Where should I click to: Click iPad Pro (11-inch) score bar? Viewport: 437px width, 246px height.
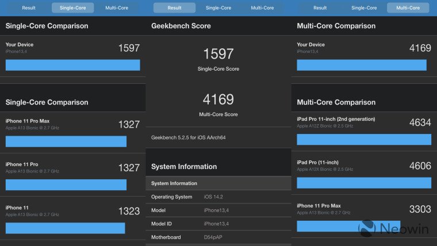click(x=364, y=183)
